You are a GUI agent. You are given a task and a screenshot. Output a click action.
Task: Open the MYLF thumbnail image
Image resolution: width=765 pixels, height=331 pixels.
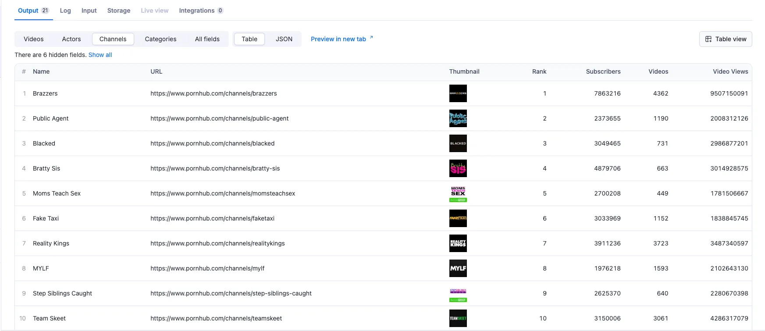click(x=458, y=268)
